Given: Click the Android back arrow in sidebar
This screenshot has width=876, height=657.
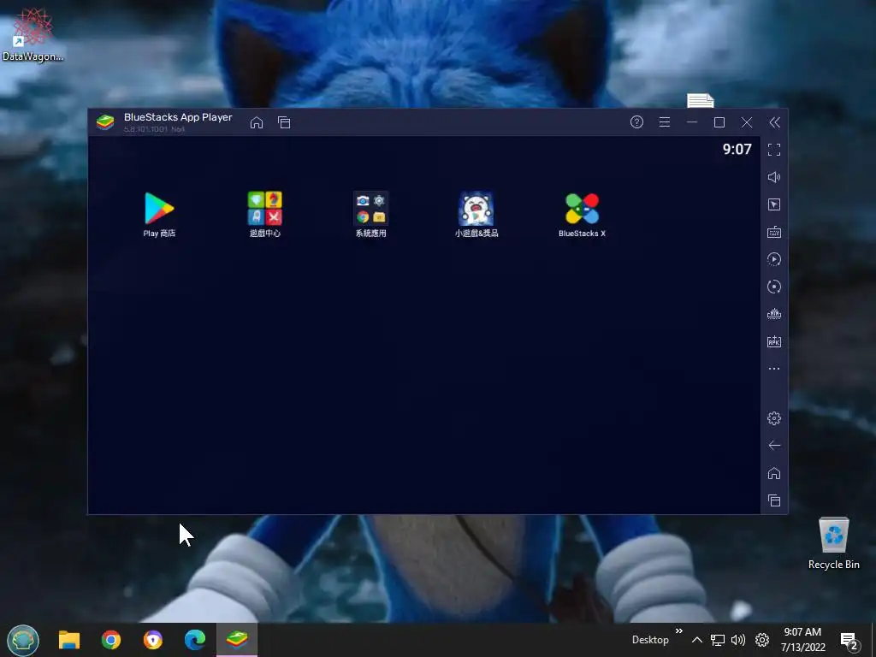Looking at the screenshot, I should click(x=773, y=445).
